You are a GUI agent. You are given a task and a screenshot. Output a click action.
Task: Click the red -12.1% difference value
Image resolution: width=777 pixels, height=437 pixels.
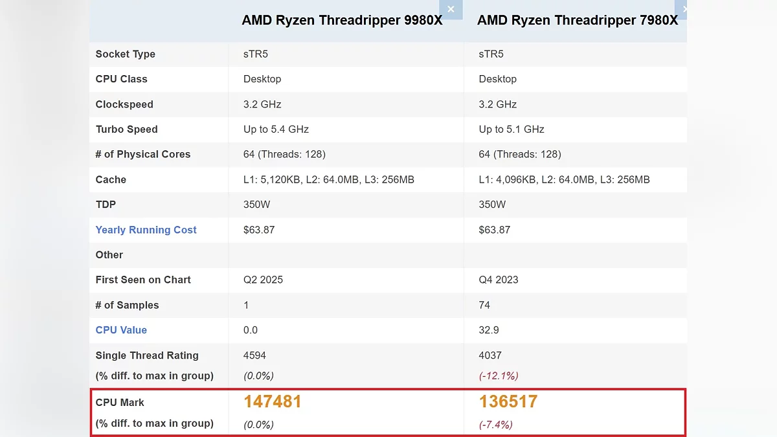pyautogui.click(x=499, y=375)
